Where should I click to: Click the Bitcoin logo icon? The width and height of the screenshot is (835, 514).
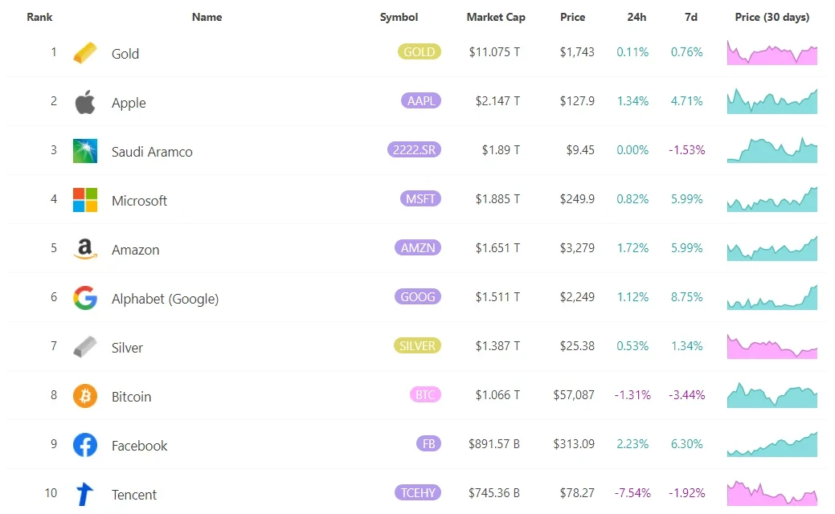(x=84, y=396)
